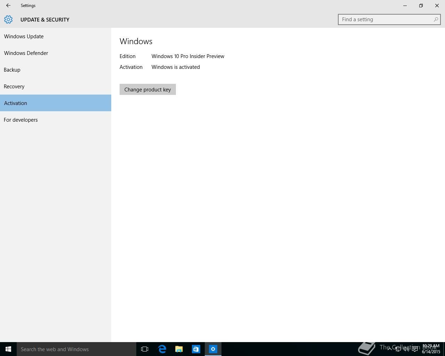Click the Find a setting field
445x356 pixels.
click(x=389, y=19)
